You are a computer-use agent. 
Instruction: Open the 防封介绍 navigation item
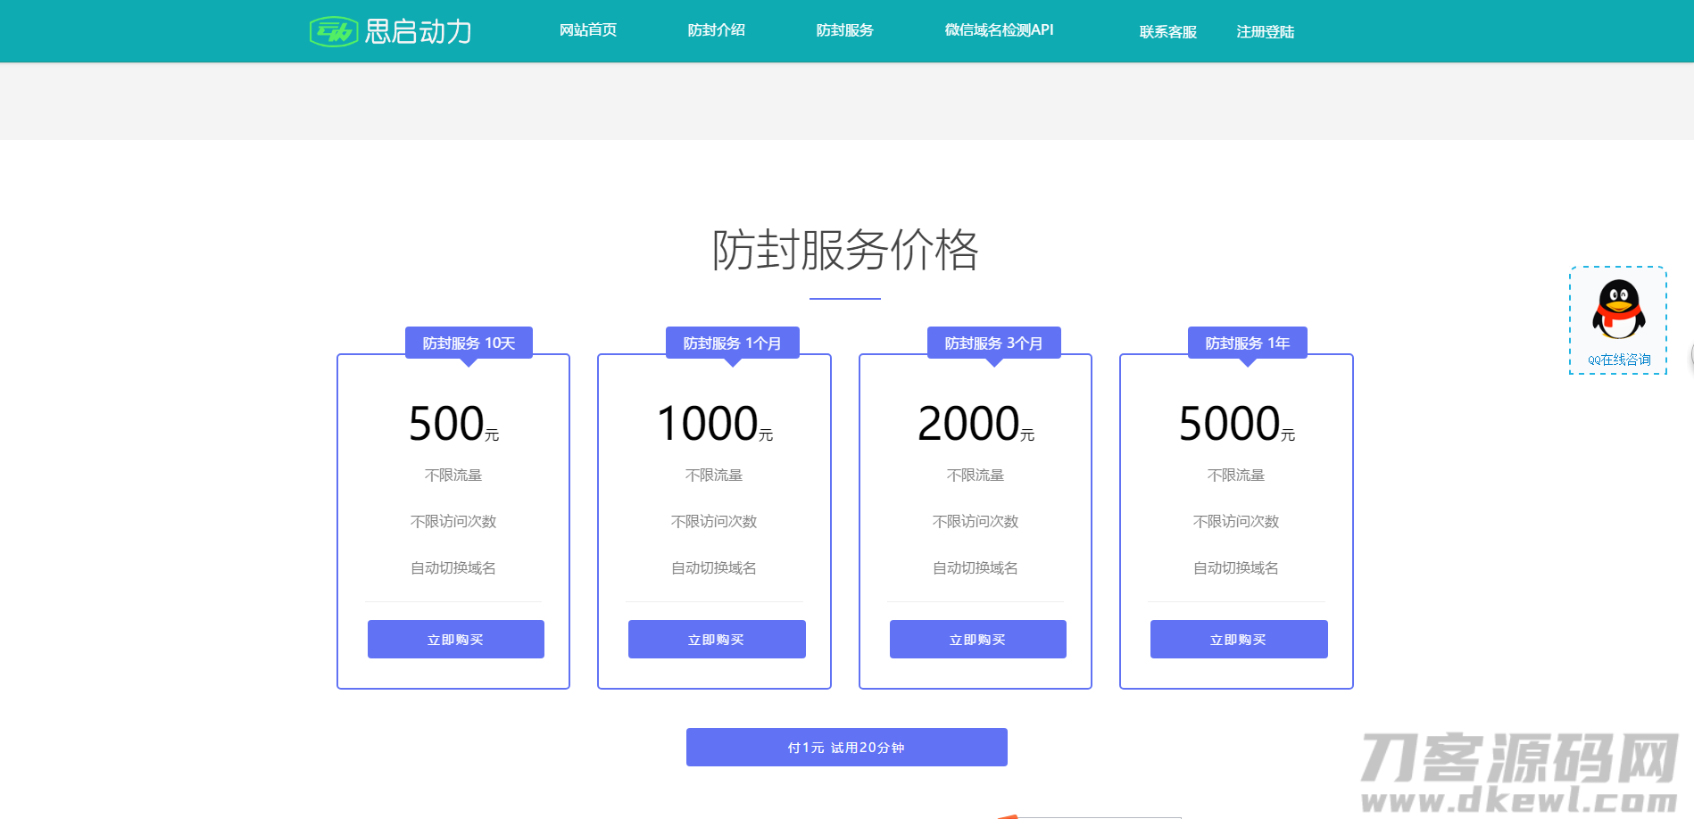716,29
